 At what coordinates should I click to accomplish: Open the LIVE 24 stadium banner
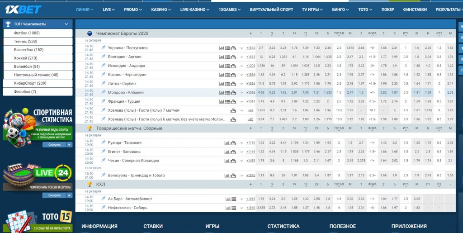click(x=38, y=177)
